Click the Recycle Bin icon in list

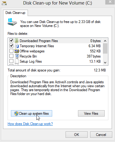tap(17, 56)
